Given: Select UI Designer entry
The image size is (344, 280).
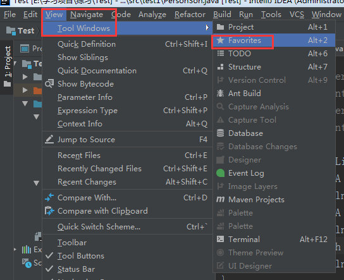Looking at the screenshot, I should pyautogui.click(x=274, y=265).
